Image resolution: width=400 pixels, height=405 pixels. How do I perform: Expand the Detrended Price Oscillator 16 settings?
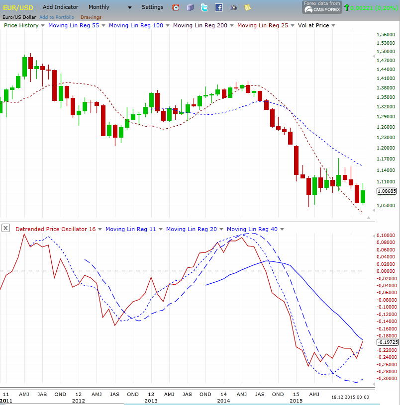[99, 229]
